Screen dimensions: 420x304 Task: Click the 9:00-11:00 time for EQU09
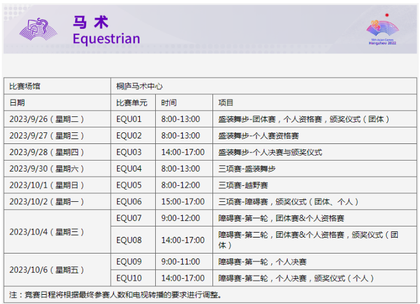180,262
